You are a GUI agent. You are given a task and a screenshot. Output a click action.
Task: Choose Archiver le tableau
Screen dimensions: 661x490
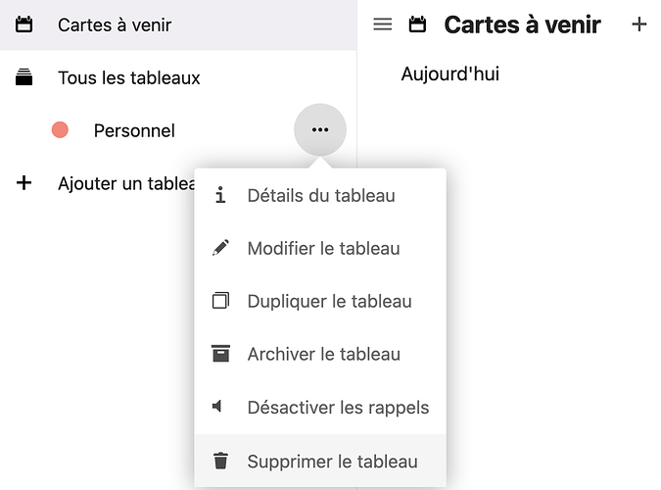coord(323,354)
